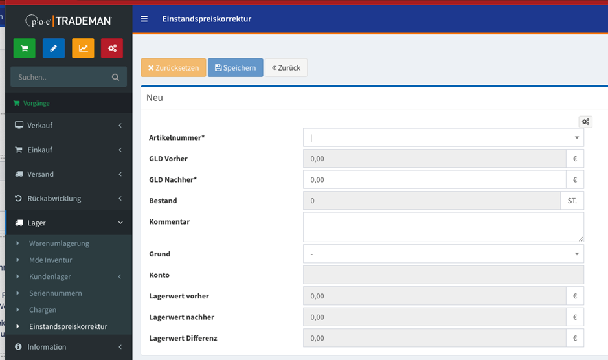Open the Versand menu
Viewport: 608px width, 360px height.
coord(69,174)
